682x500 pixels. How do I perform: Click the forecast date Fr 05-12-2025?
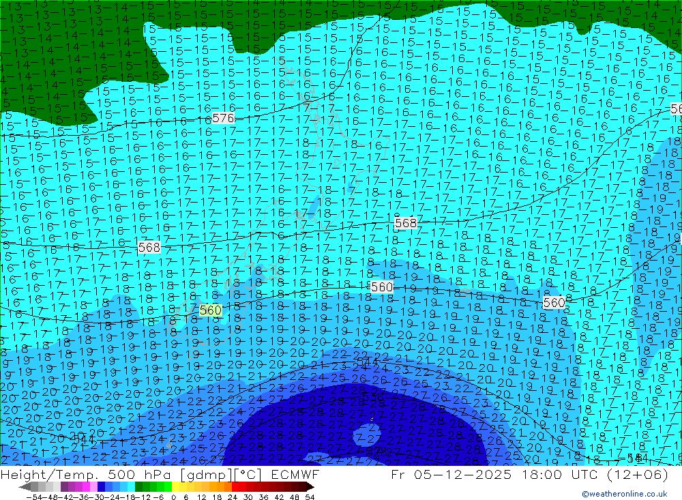point(443,475)
